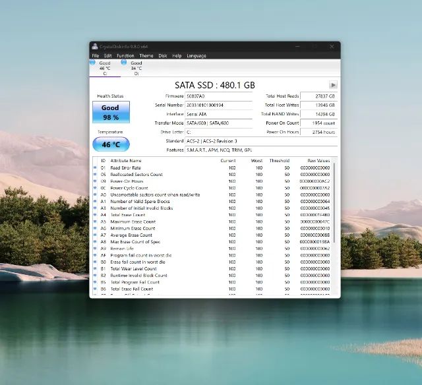Click the Power On Hours value 2754 hours
This screenshot has width=422, height=385.
pos(319,132)
